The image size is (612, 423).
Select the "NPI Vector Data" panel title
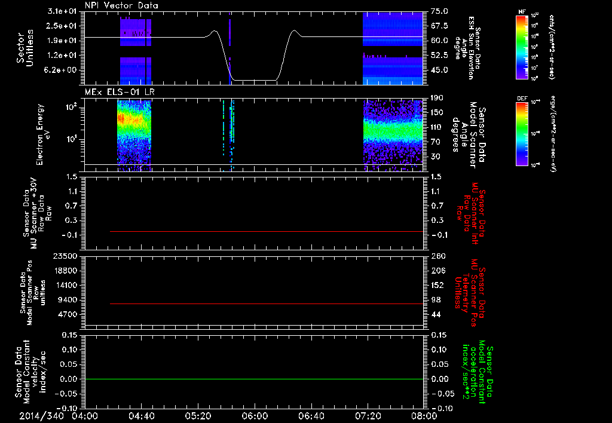point(121,5)
